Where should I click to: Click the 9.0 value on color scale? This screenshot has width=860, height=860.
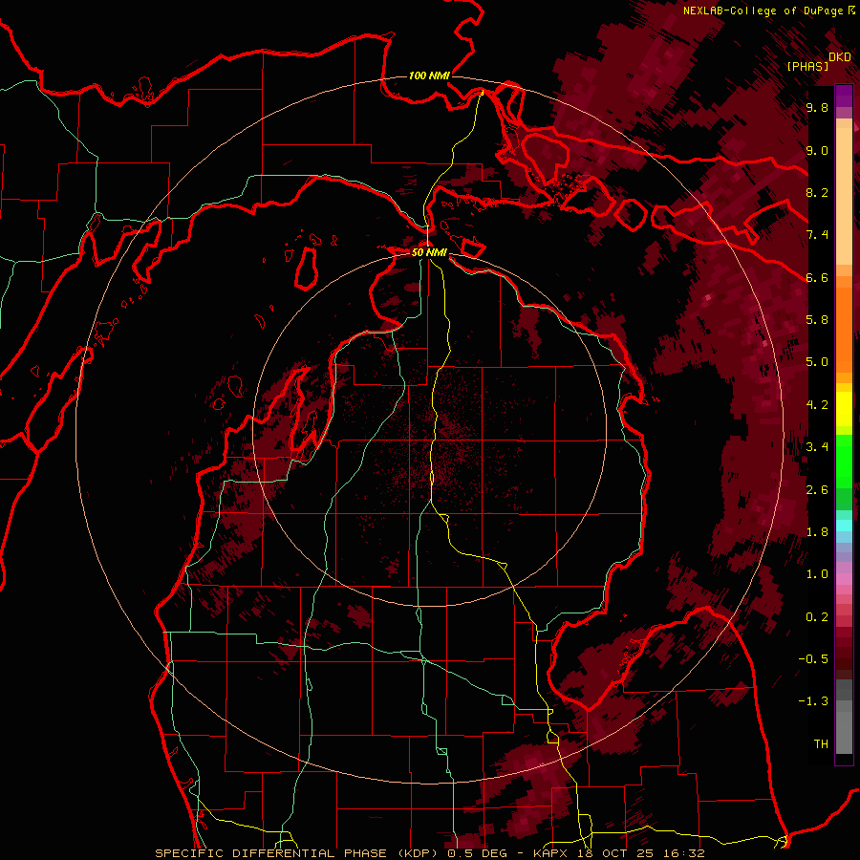[817, 150]
